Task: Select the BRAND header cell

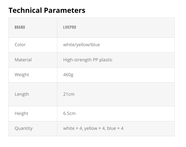Action: coord(20,27)
